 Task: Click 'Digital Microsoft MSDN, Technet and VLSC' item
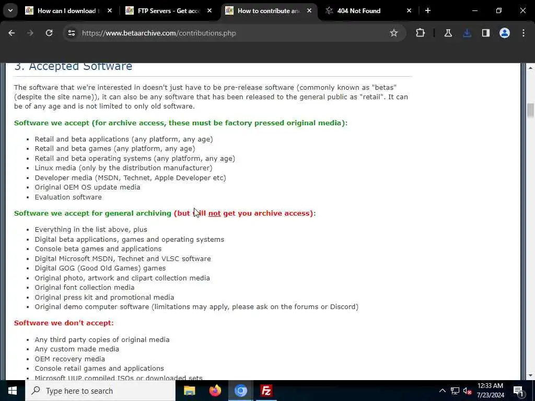(x=122, y=259)
